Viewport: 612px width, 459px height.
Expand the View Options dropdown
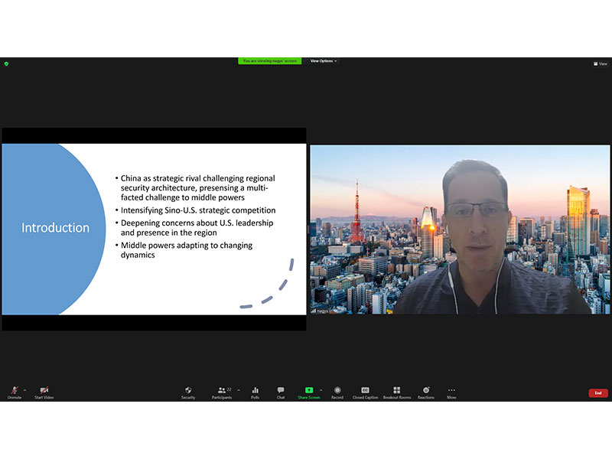click(324, 60)
